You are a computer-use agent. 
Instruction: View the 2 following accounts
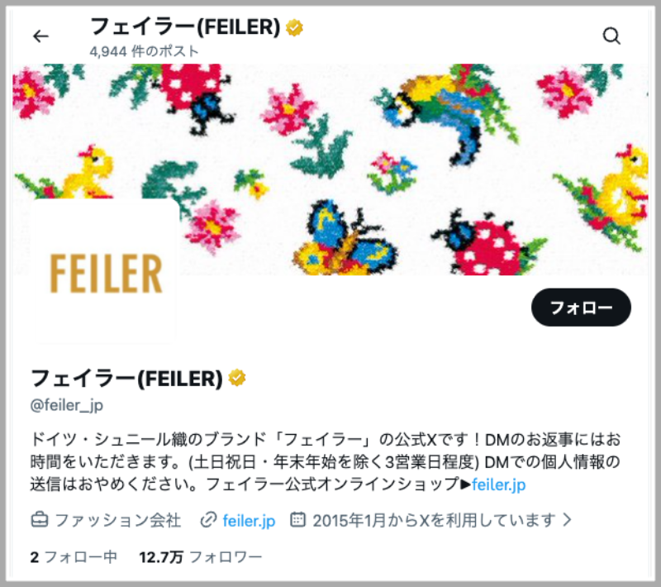click(74, 557)
